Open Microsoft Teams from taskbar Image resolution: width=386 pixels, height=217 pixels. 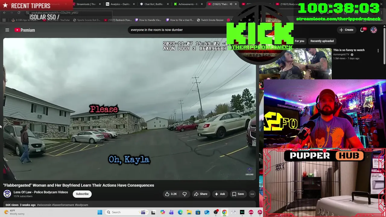(x=171, y=212)
